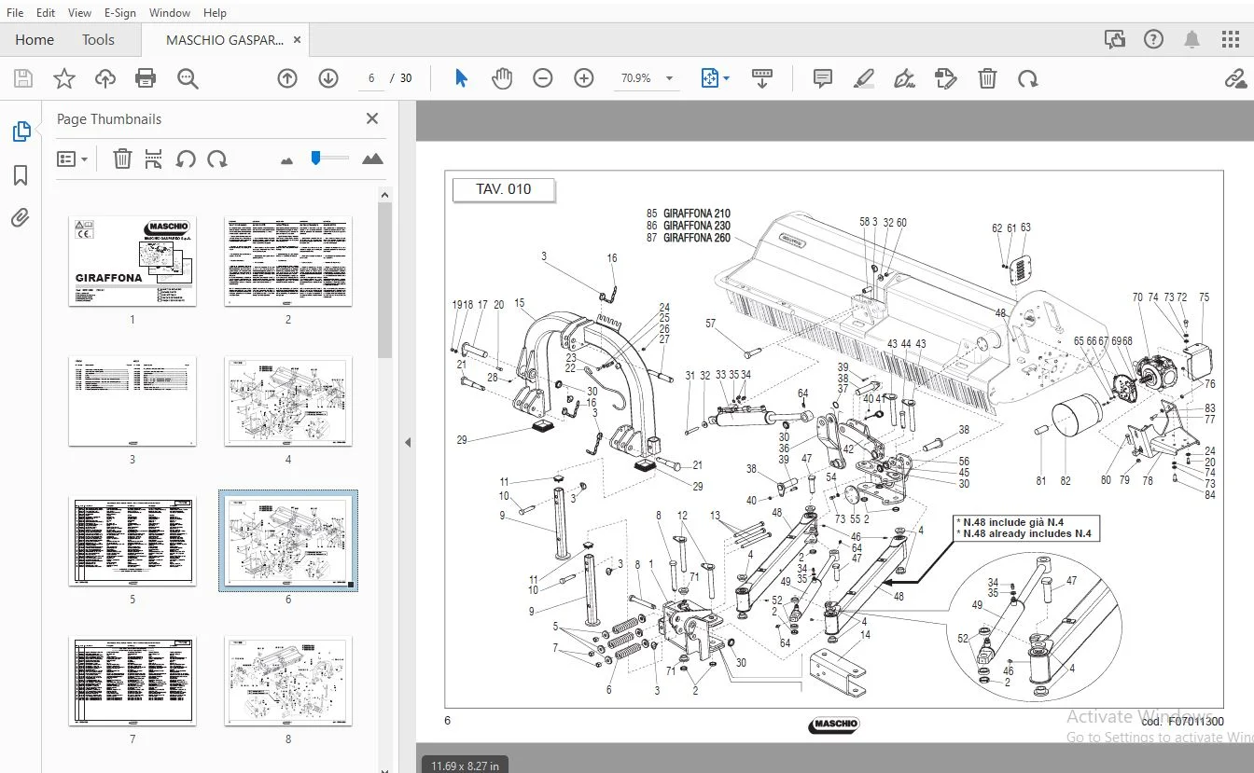
Task: Open the File menu
Action: [15, 12]
